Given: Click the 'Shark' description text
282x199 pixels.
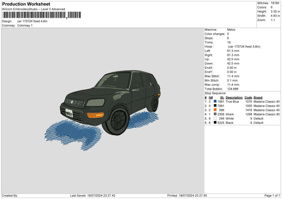Looking at the screenshot, I should click(230, 114).
